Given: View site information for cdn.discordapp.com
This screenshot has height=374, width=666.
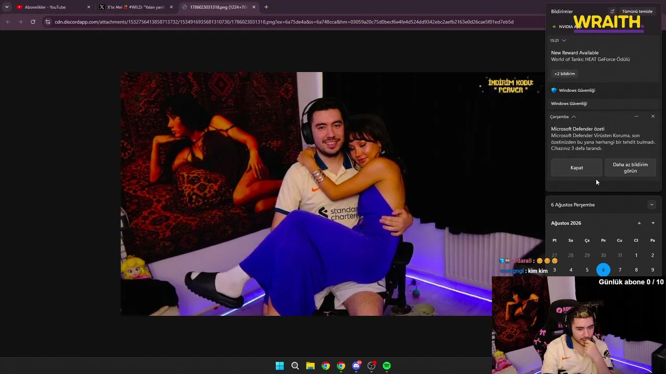Looking at the screenshot, I should coord(48,22).
